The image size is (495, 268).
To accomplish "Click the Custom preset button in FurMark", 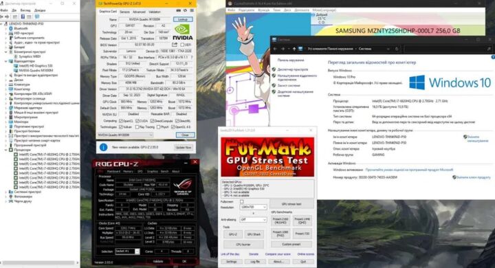I will pos(291,245).
